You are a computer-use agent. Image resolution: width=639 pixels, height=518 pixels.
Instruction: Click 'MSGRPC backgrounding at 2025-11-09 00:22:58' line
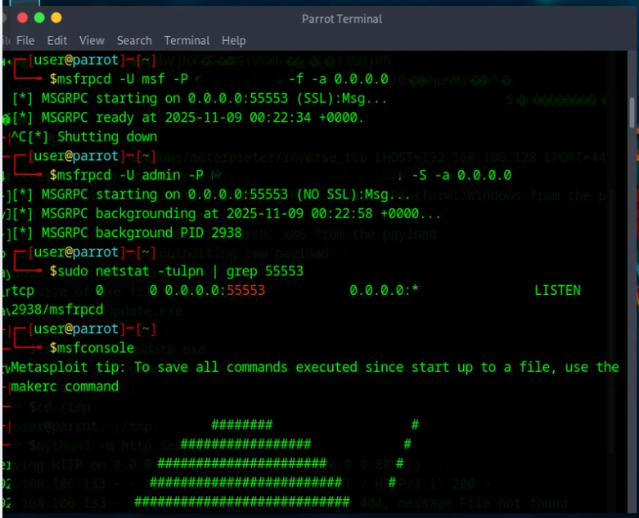227,213
